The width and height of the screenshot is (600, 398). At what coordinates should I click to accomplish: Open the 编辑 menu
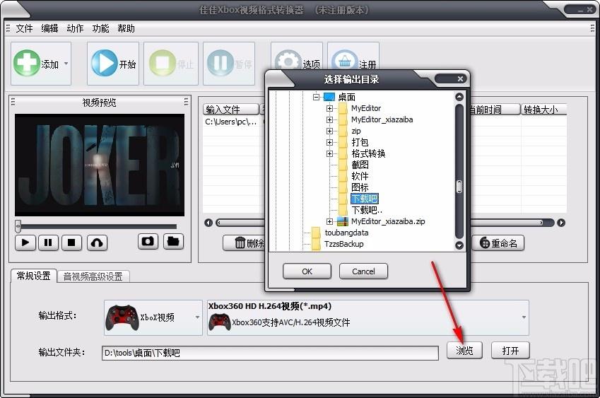(x=49, y=28)
